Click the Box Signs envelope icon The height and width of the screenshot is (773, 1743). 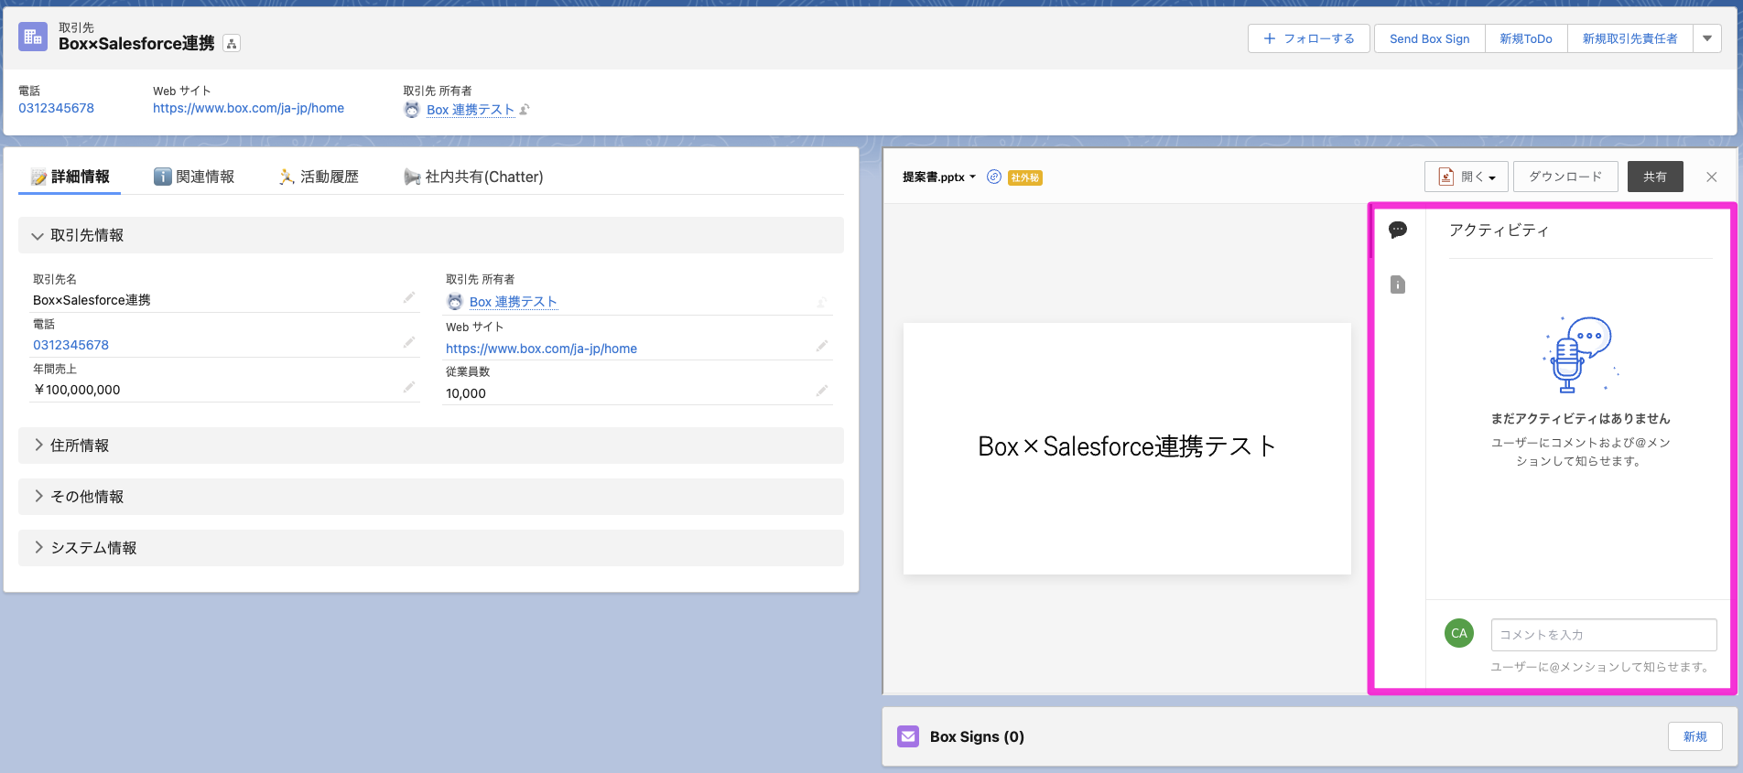(908, 736)
